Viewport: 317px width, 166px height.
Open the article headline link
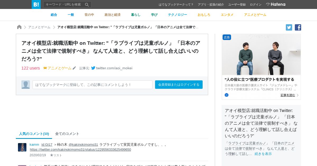coord(111,51)
